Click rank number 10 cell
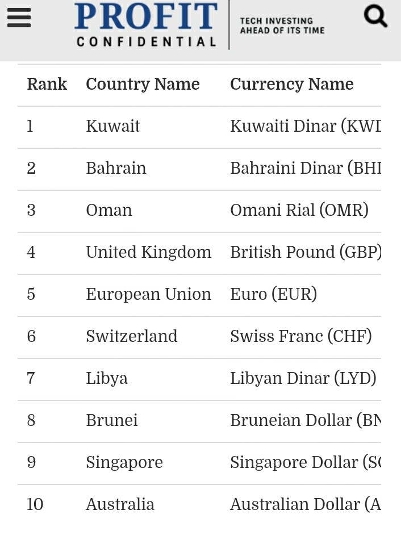Image resolution: width=401 pixels, height=535 pixels. pos(35,504)
